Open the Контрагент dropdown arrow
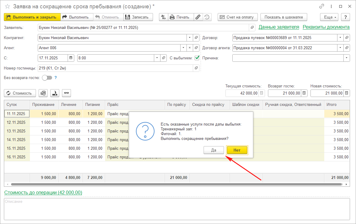The width and height of the screenshot is (356, 224). tap(190, 38)
